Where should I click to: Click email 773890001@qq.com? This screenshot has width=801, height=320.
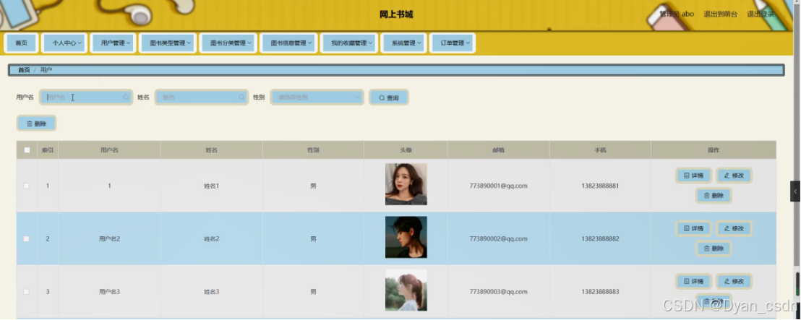[499, 186]
